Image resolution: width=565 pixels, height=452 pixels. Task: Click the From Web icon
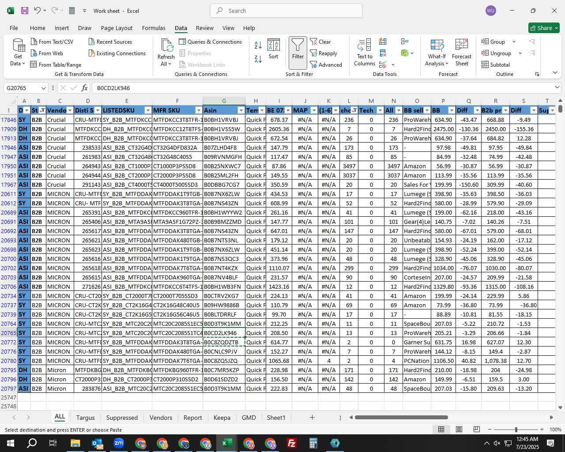(x=34, y=53)
